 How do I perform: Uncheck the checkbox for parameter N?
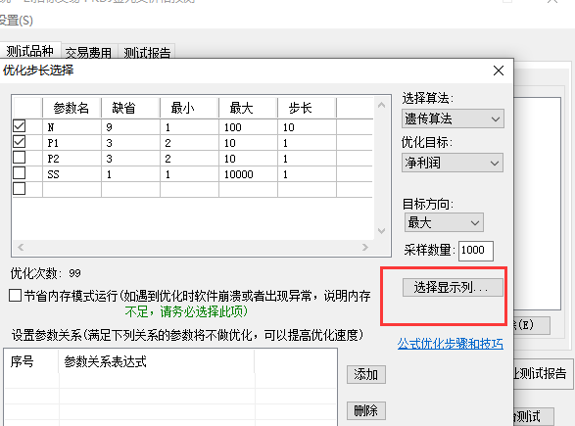click(19, 126)
